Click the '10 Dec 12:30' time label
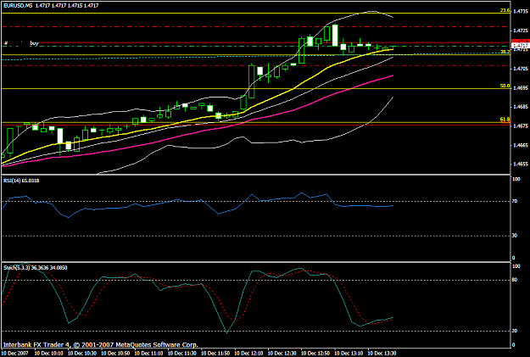 (282, 354)
